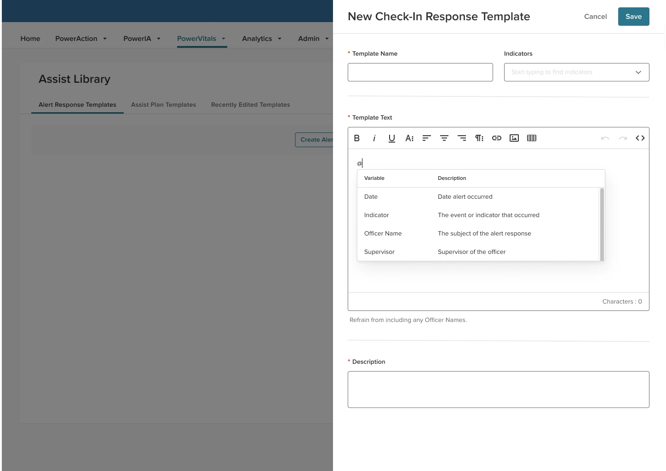Cancel the new template panel
Viewport: 666px width, 471px height.
596,17
